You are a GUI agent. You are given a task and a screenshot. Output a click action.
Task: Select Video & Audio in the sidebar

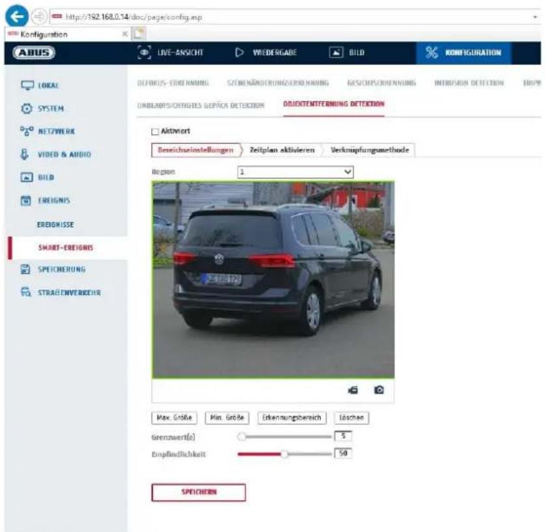[64, 154]
